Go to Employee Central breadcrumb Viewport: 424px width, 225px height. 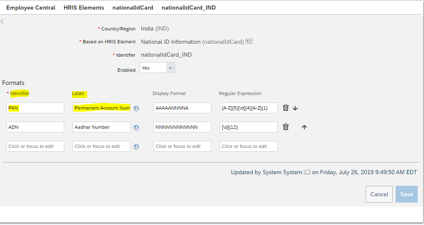(31, 7)
